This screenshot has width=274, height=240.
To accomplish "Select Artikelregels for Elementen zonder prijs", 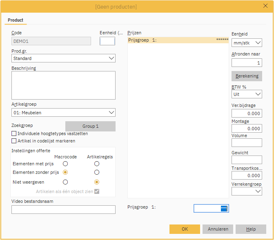I will pos(97,173).
